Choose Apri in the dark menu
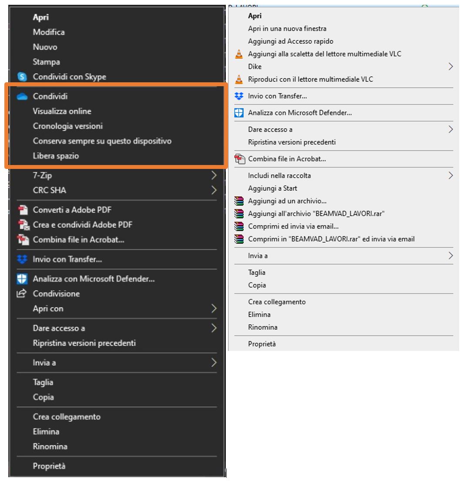Image resolution: width=463 pixels, height=482 pixels. [40, 17]
